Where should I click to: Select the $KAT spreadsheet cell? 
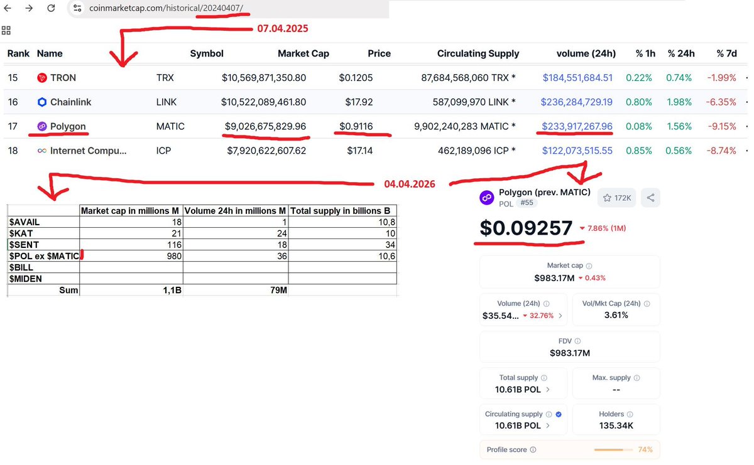tap(43, 233)
